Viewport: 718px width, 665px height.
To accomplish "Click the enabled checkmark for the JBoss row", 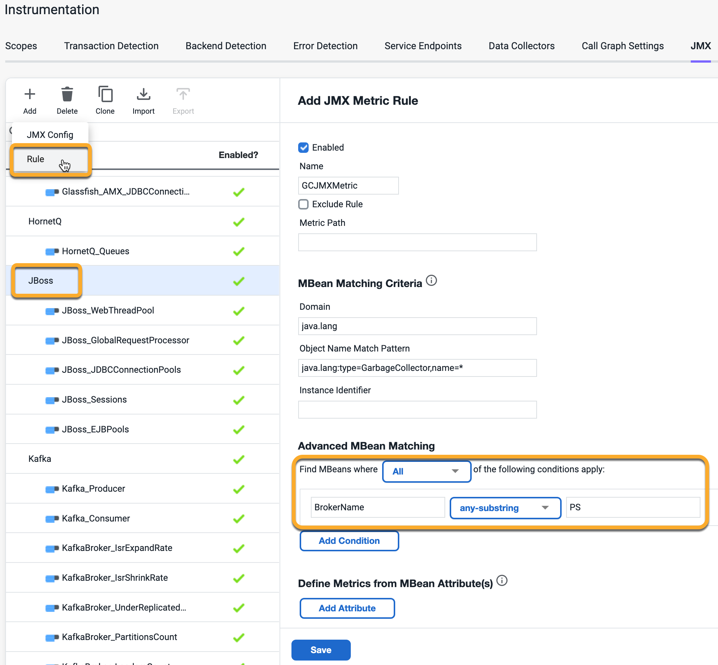I will pyautogui.click(x=239, y=281).
